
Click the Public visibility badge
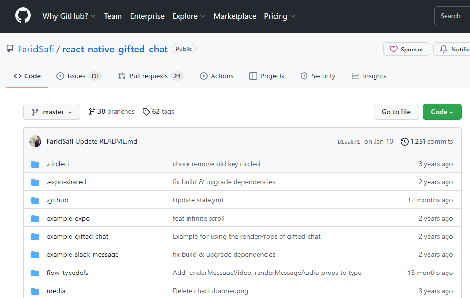184,49
